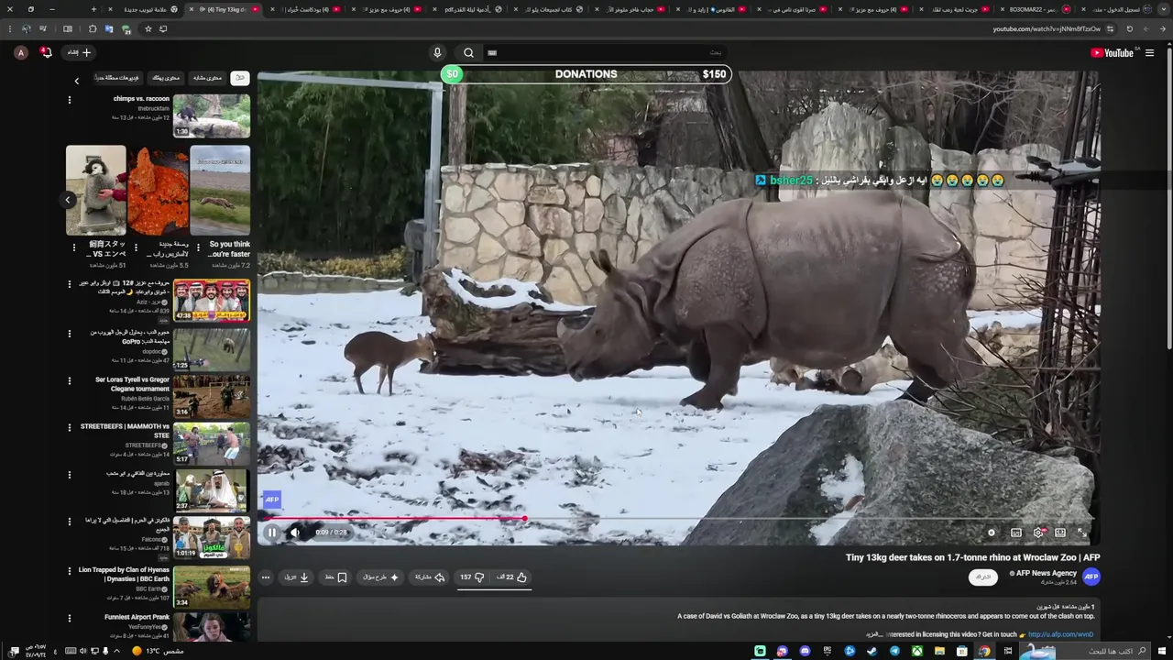Expand the video description with More

tap(873, 634)
